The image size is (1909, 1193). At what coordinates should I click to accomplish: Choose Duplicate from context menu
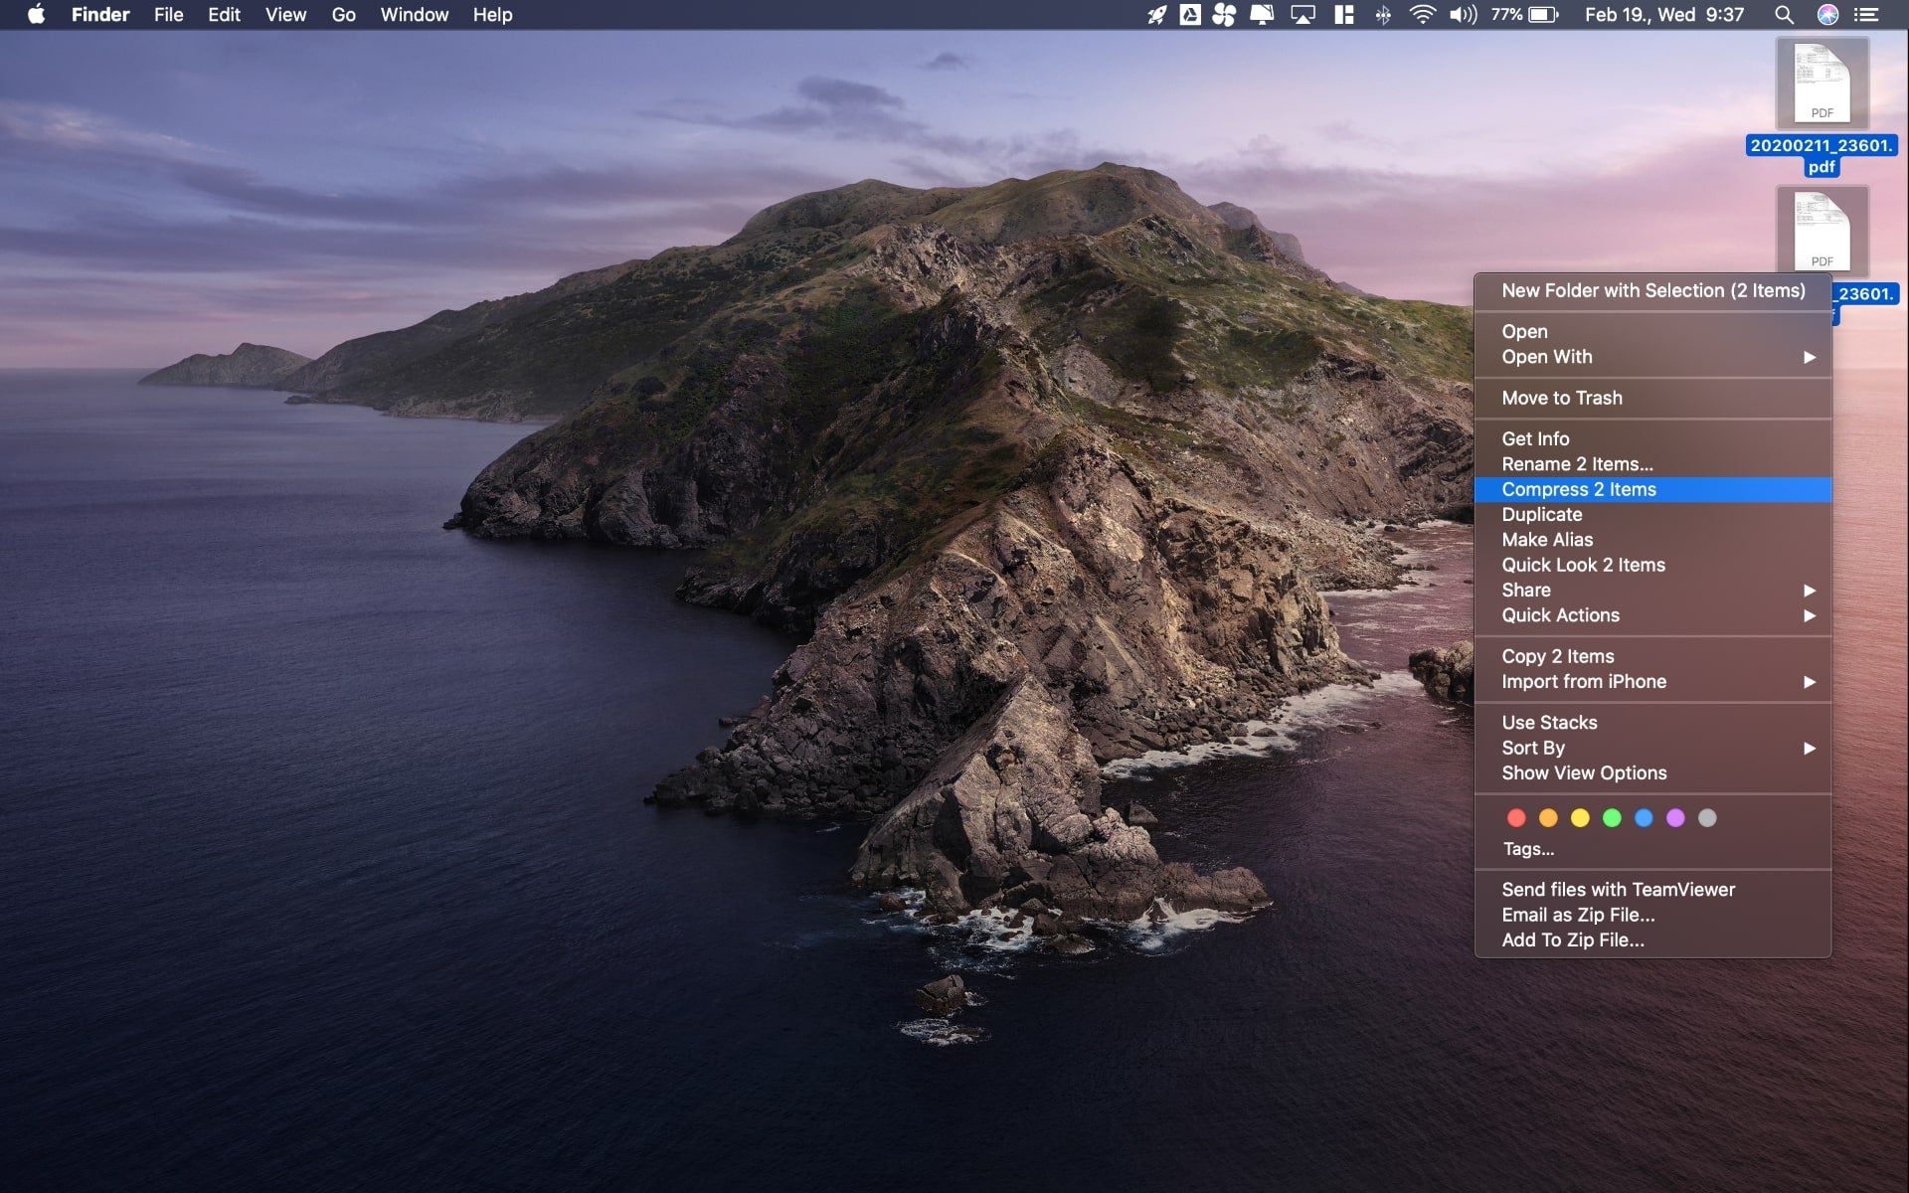(1652, 515)
